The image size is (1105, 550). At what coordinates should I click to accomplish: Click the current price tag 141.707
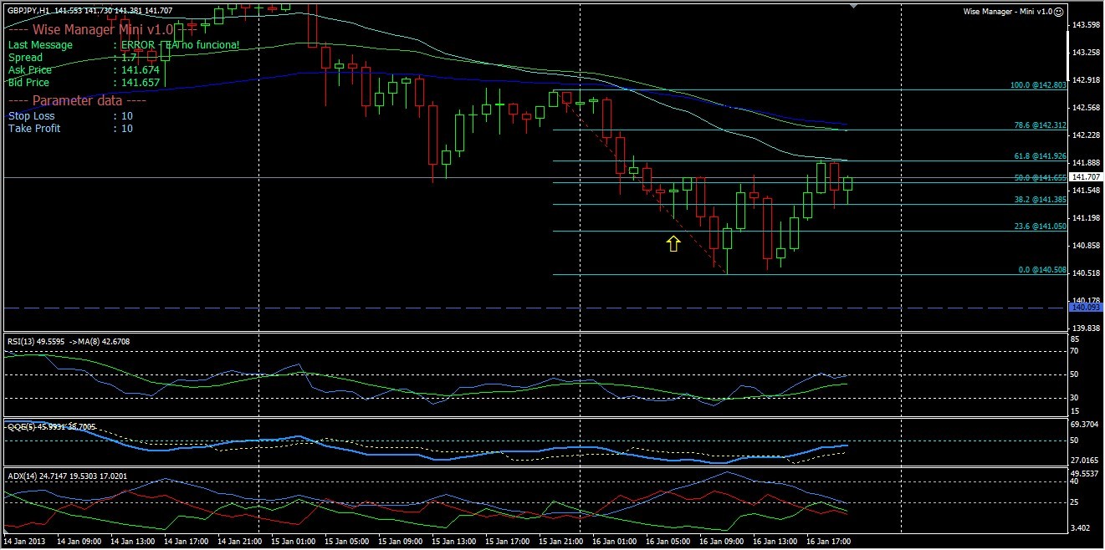(x=1085, y=177)
